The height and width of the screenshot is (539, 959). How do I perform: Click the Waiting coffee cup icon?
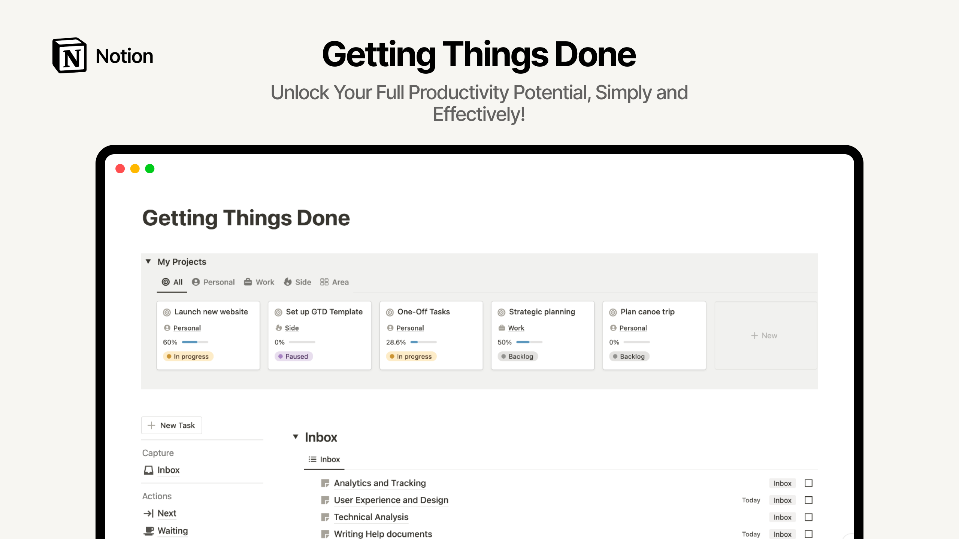[x=149, y=531]
